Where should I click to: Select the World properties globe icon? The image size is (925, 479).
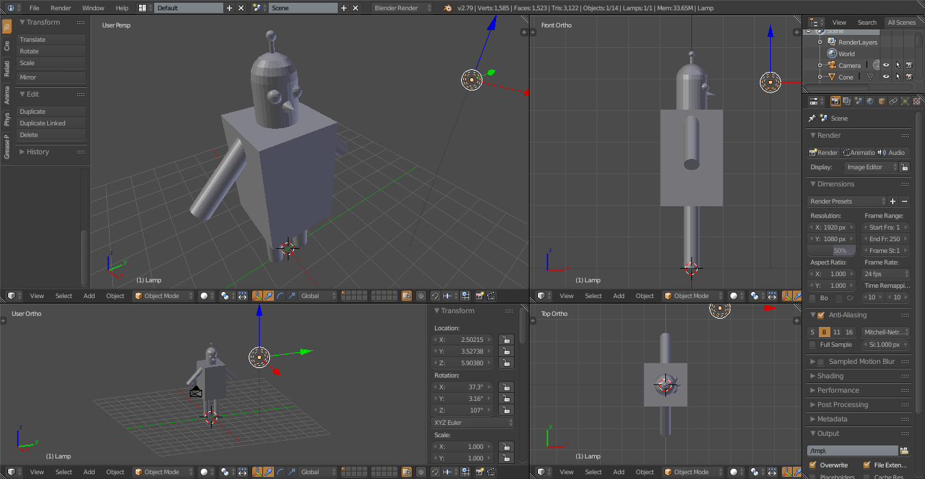pyautogui.click(x=870, y=101)
